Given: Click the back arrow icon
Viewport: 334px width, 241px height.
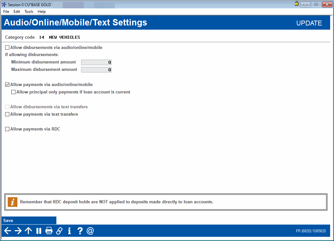Looking at the screenshot, I should pyautogui.click(x=7, y=231).
